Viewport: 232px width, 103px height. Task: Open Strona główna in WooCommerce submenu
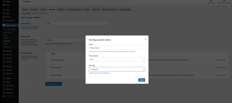click(8, 29)
